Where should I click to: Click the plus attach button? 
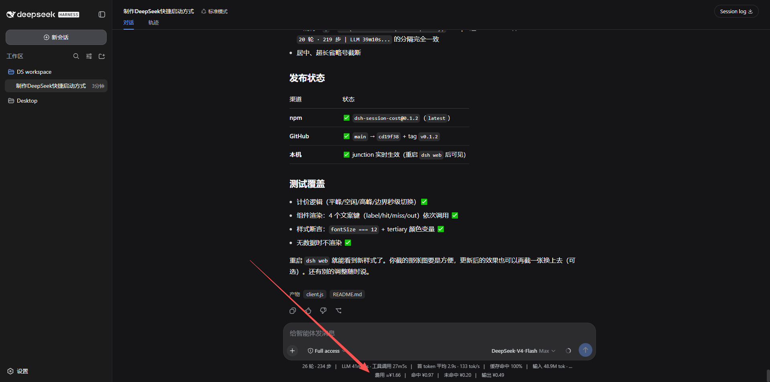pyautogui.click(x=292, y=351)
